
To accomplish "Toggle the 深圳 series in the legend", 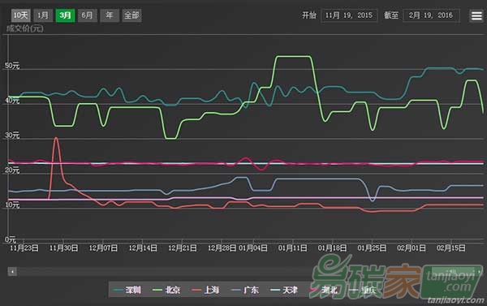I will point(127,290).
